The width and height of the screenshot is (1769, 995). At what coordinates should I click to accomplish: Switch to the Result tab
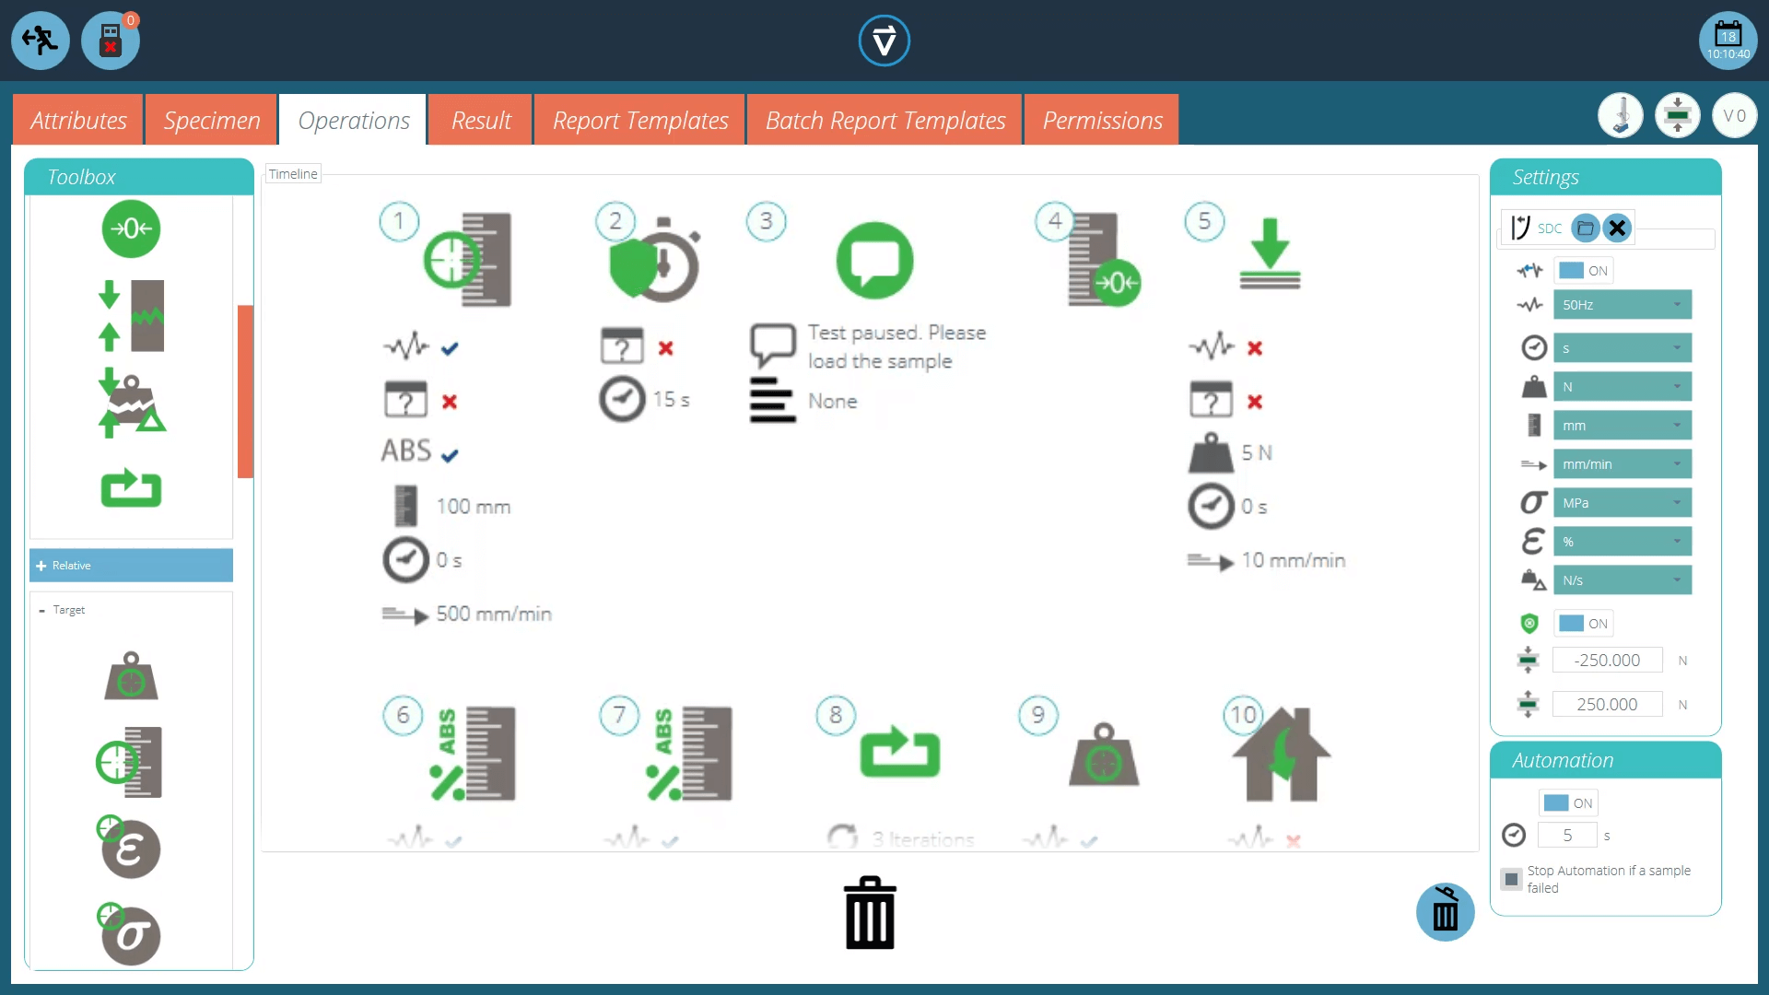[481, 120]
